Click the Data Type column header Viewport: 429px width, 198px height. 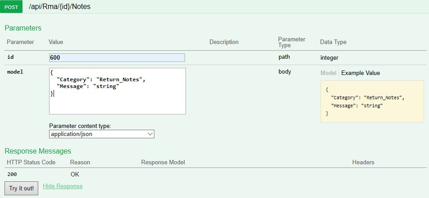(x=333, y=42)
